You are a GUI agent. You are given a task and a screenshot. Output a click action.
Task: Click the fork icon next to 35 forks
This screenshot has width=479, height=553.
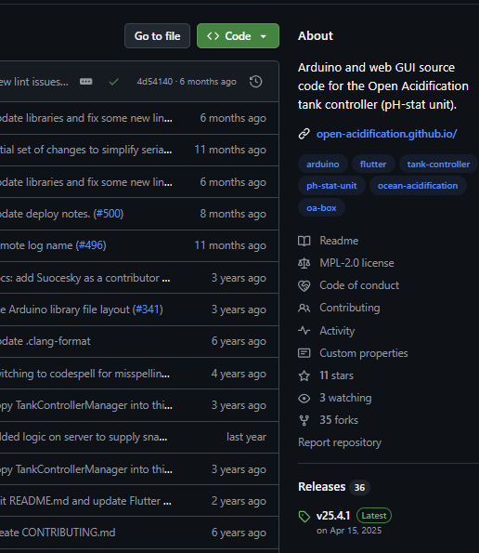pyautogui.click(x=304, y=420)
